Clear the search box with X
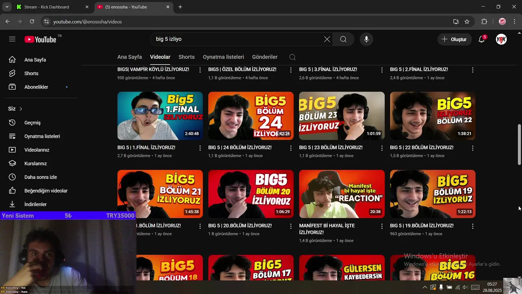Screen dimensions: 522x294 [327, 39]
